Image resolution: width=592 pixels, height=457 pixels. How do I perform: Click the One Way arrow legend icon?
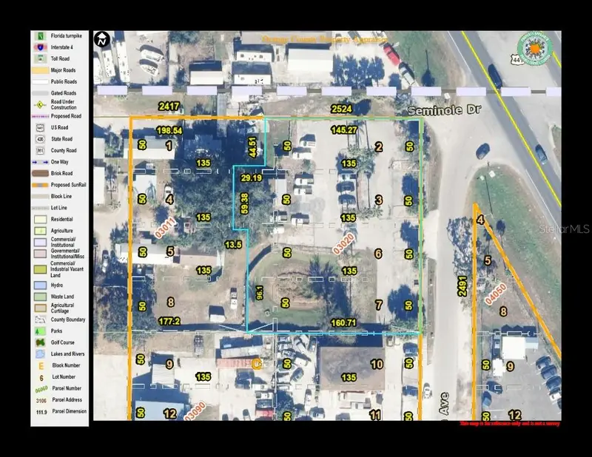(x=41, y=162)
